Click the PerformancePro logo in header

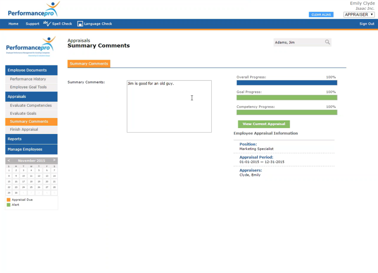34,9
